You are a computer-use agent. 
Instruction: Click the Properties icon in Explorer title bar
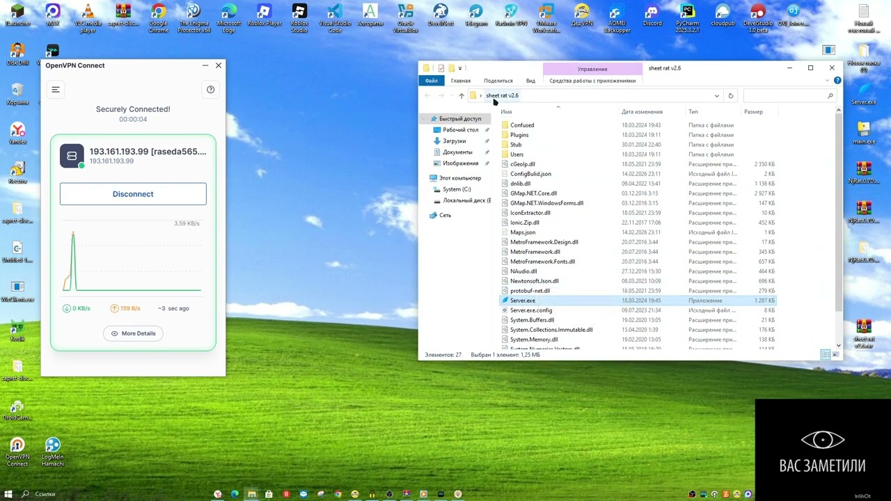point(441,68)
